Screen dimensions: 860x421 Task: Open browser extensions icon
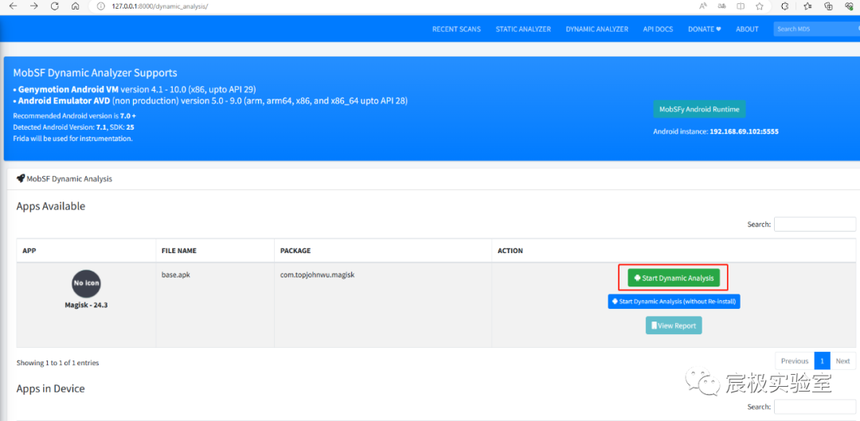(784, 6)
